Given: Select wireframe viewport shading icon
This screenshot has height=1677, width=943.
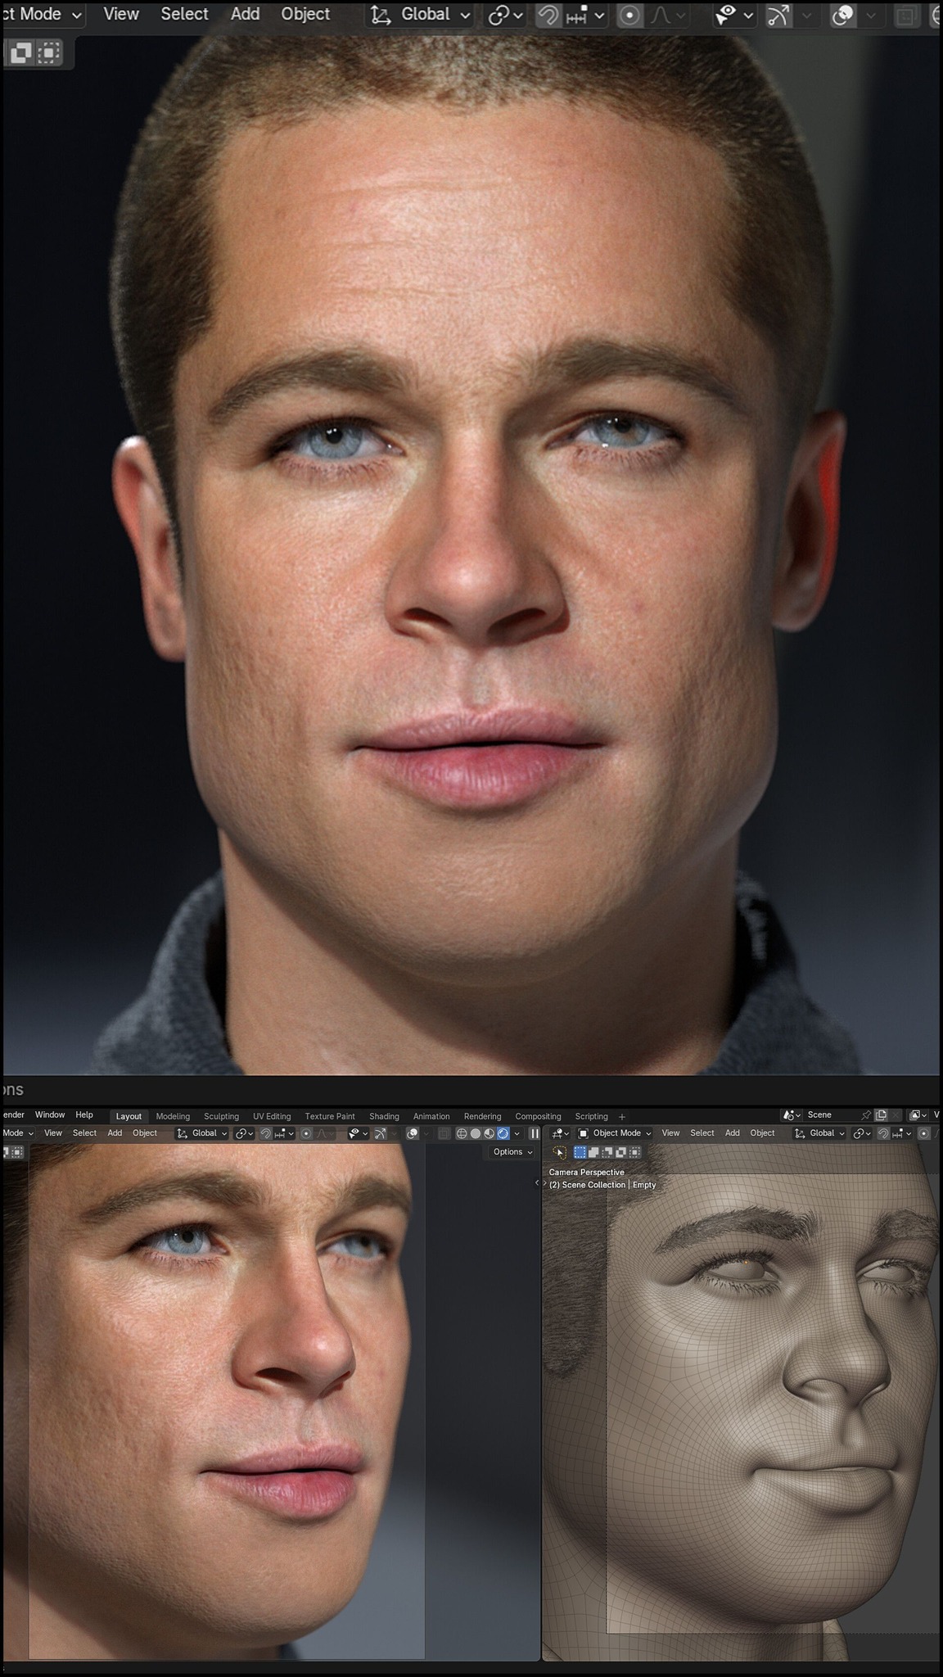Looking at the screenshot, I should 462,1133.
